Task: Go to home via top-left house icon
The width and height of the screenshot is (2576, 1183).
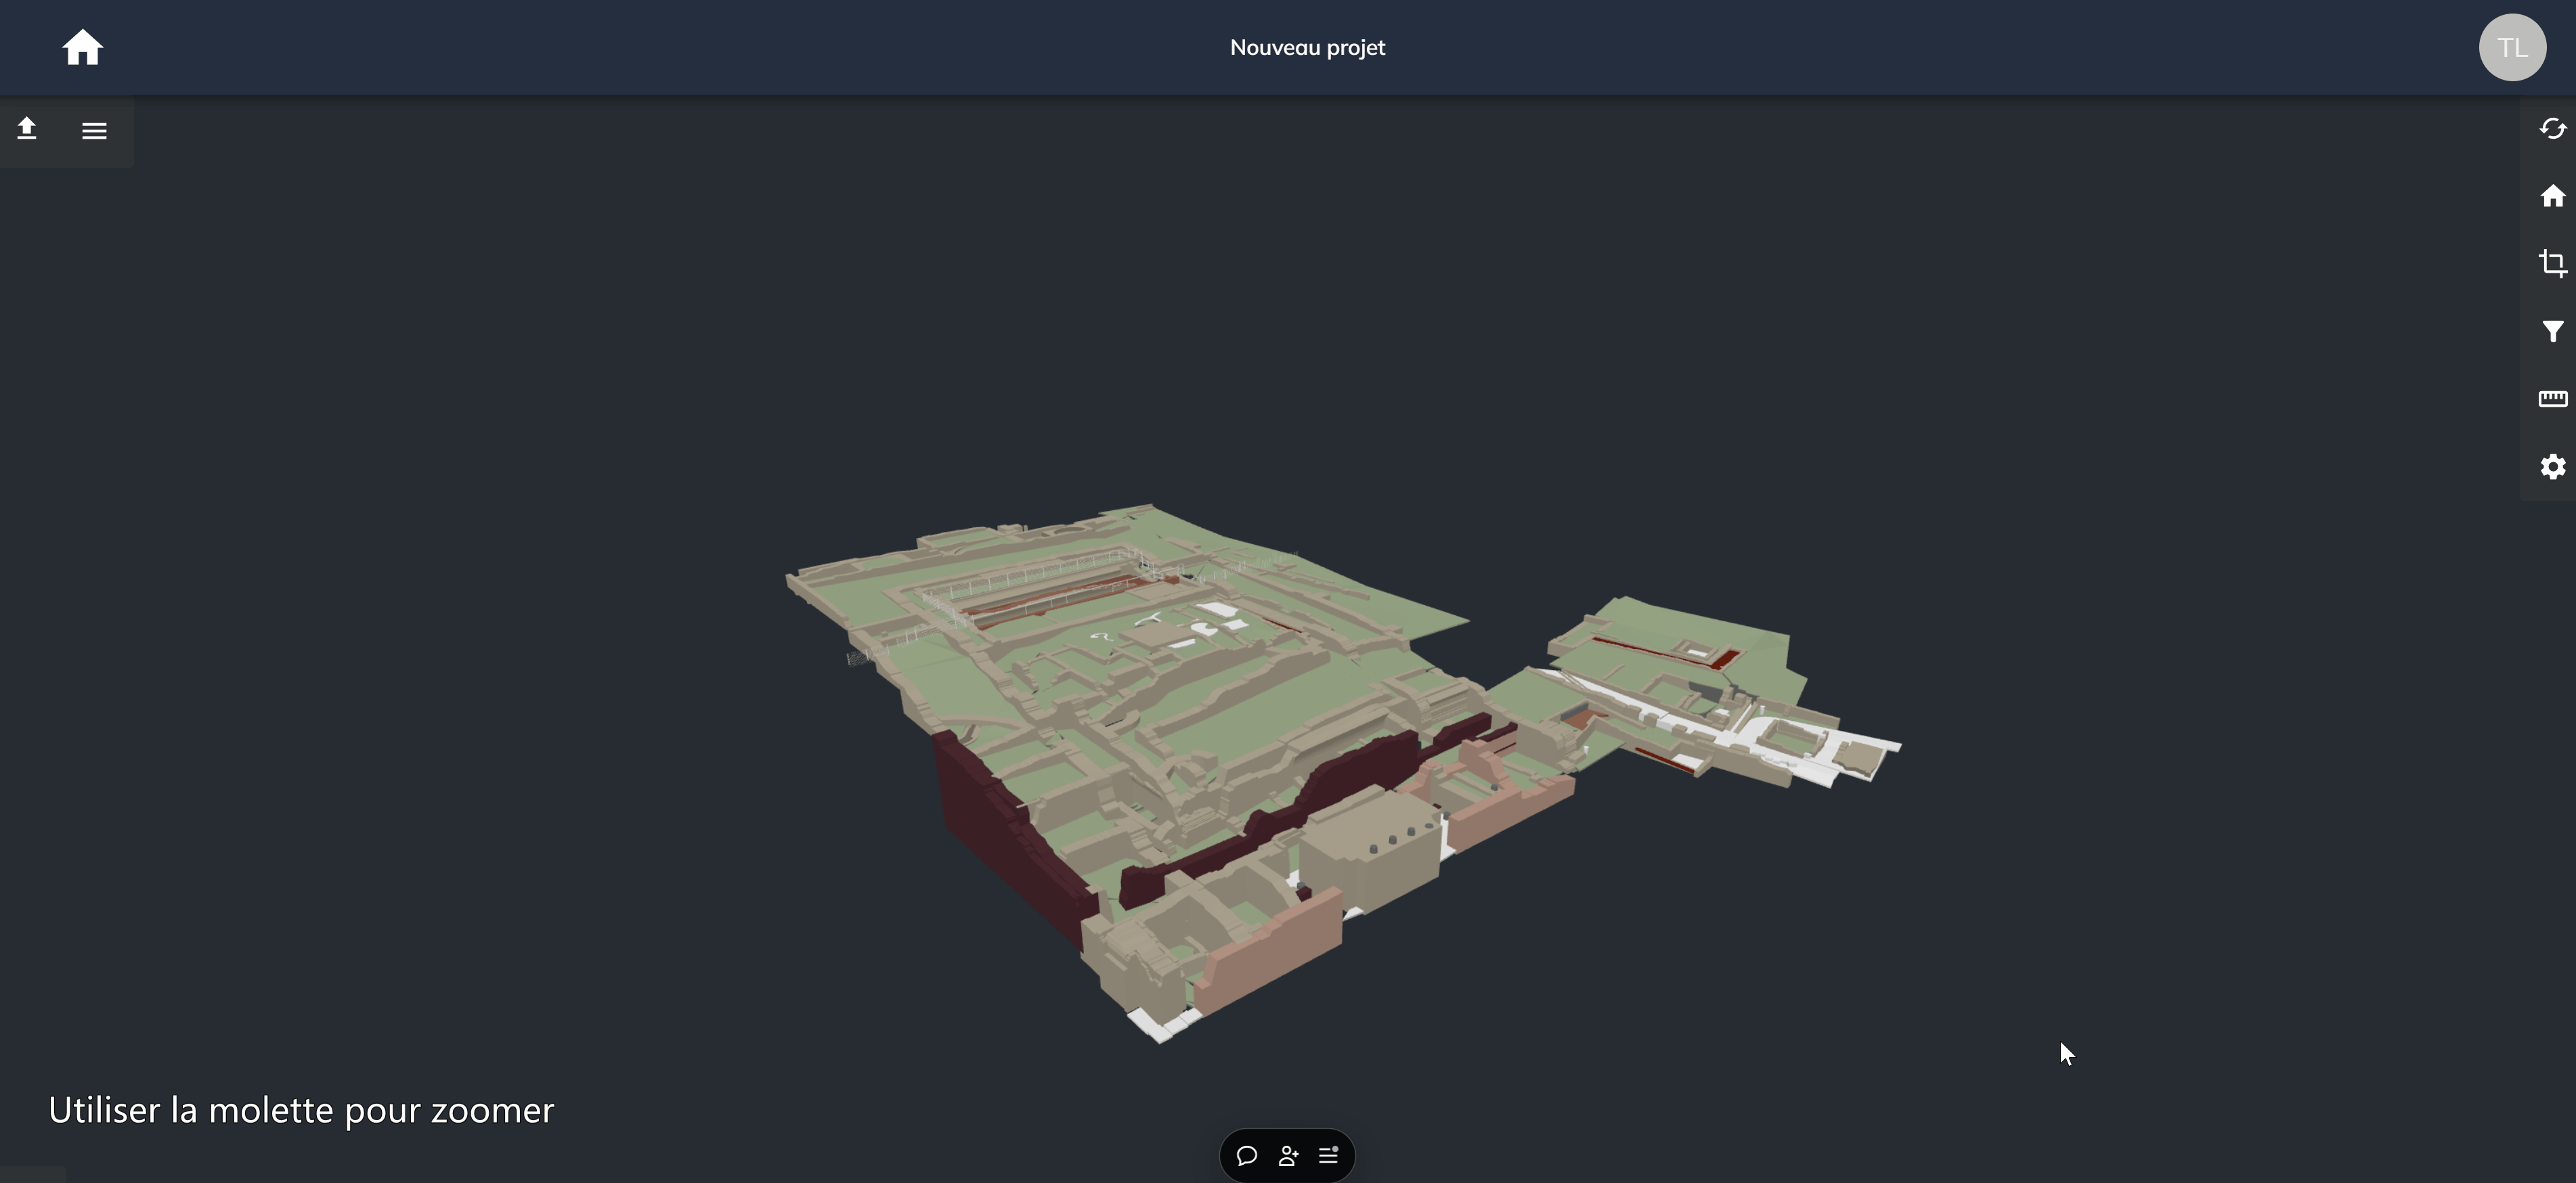Action: 83,47
